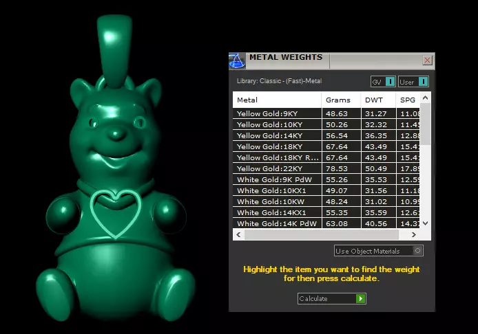478x334 pixels.
Task: Click the vertical scrollbar thumb
Action: pos(425,124)
